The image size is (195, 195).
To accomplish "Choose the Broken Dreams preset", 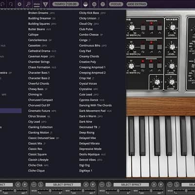I will click(x=38, y=13).
